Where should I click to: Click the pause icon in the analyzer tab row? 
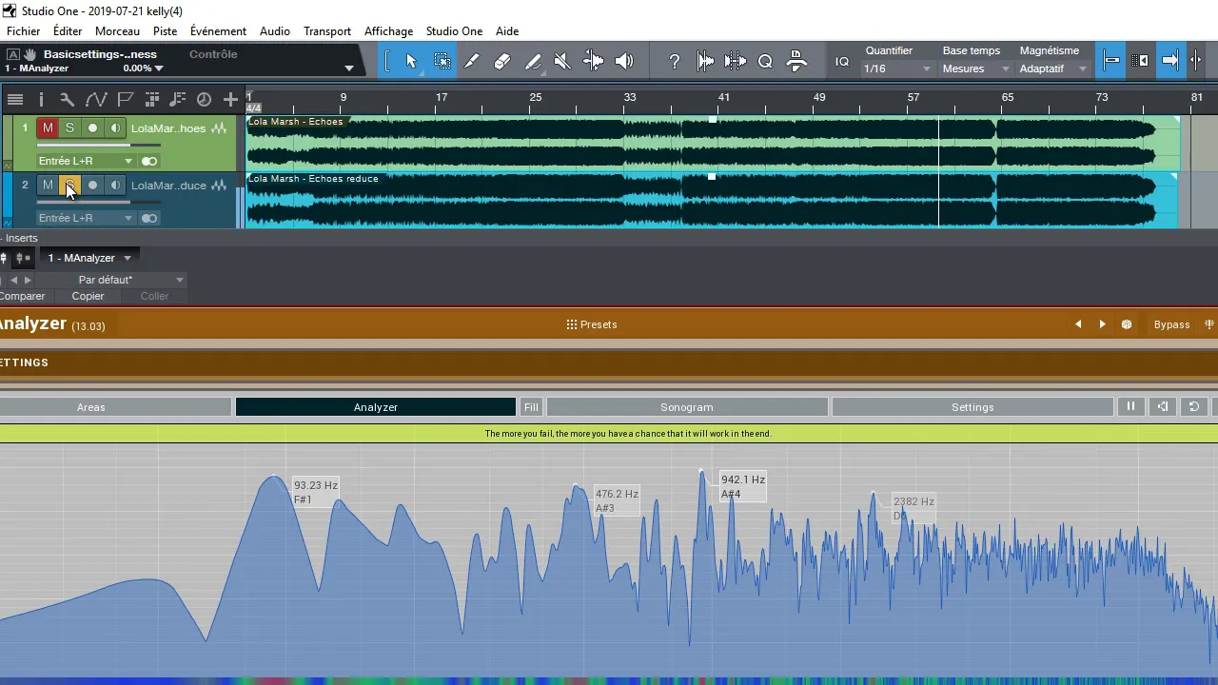[1130, 407]
